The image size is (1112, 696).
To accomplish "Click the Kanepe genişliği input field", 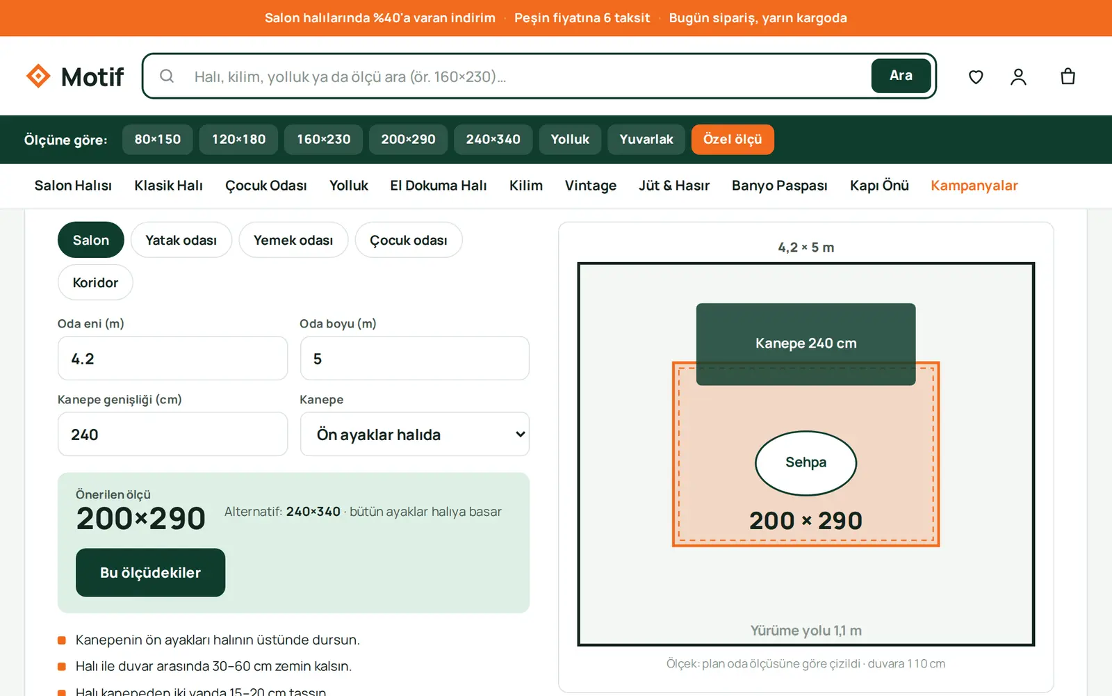I will pos(172,435).
